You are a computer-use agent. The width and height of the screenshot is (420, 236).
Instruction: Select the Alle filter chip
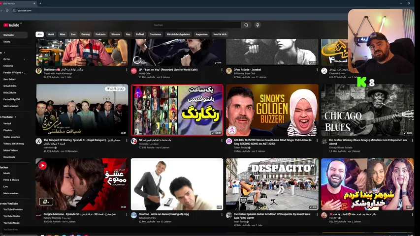[x=40, y=34]
